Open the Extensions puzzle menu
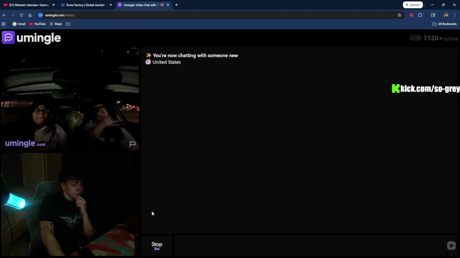The width and height of the screenshot is (460, 258). tap(420, 15)
